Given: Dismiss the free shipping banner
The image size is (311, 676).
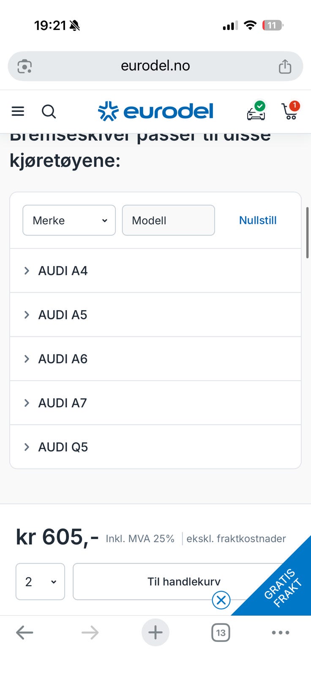Looking at the screenshot, I should click(221, 600).
